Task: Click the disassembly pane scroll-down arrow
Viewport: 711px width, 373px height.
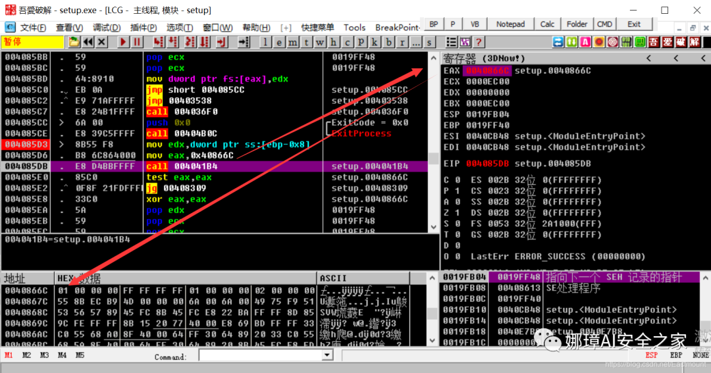Action: point(433,227)
